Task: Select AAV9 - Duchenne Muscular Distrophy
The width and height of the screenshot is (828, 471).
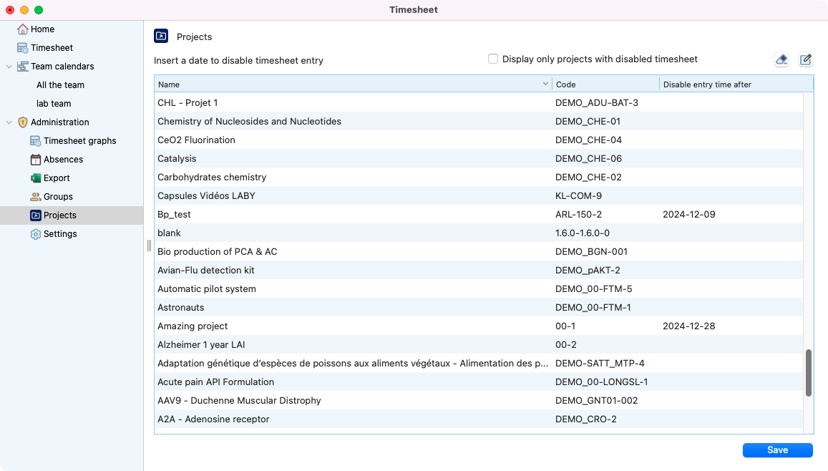Action: tap(479, 401)
